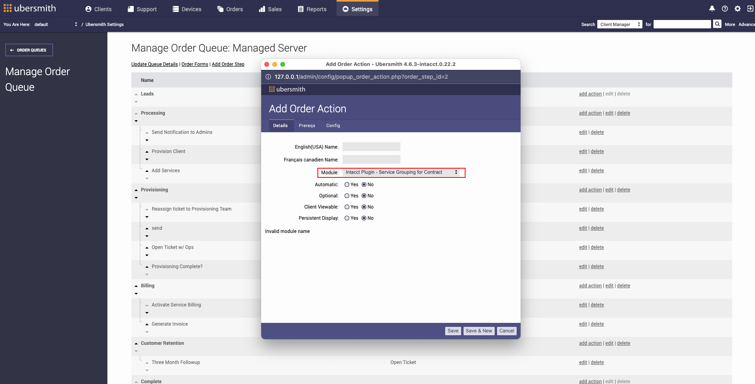755x384 pixels.
Task: Open the Reports menu
Action: pyautogui.click(x=312, y=9)
